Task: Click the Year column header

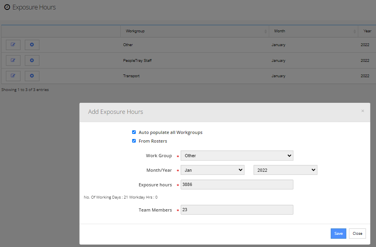Action: (x=367, y=31)
